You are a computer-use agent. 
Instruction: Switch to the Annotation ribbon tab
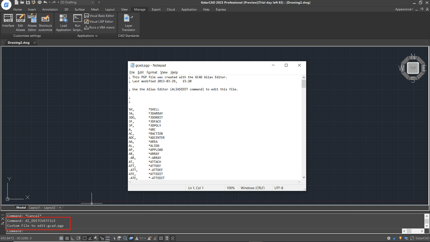(50, 9)
